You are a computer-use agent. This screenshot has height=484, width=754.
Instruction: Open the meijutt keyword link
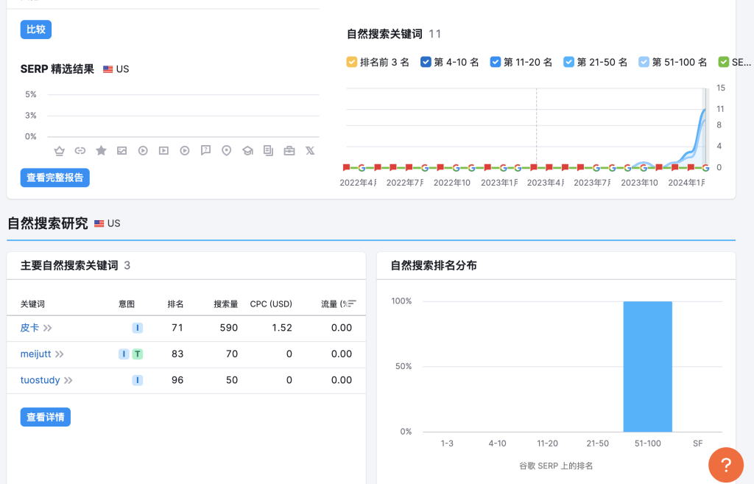pos(35,354)
